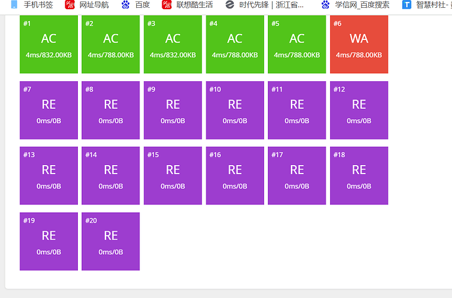Click test case #19 RE tile

click(x=48, y=241)
